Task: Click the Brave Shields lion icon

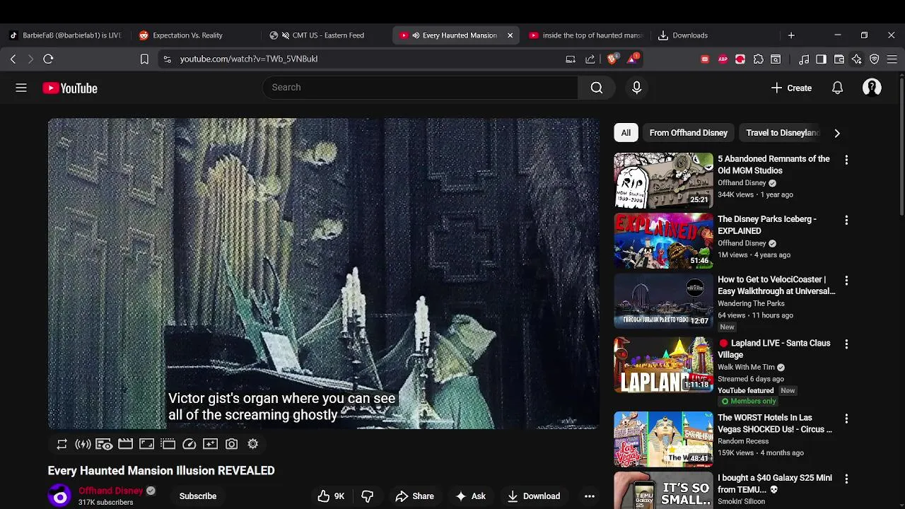Action: (612, 59)
